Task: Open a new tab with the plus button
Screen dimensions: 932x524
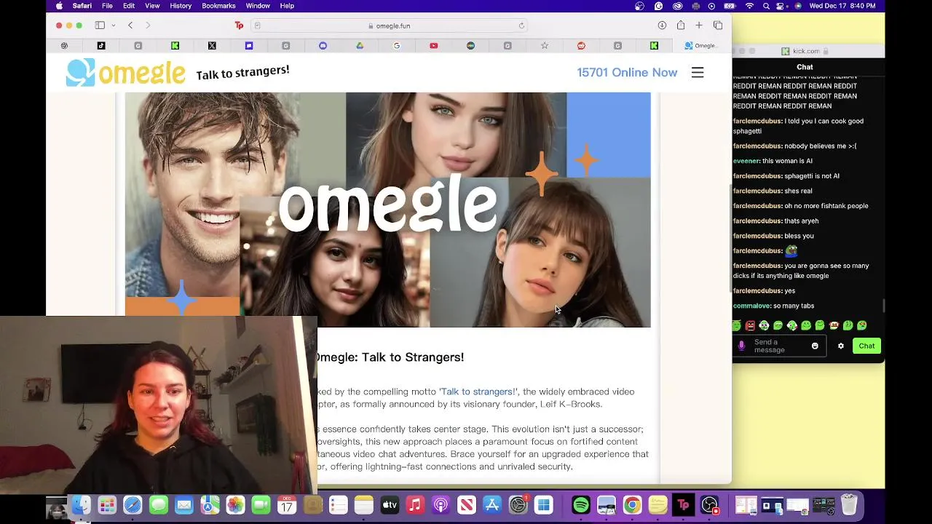Action: coord(699,25)
